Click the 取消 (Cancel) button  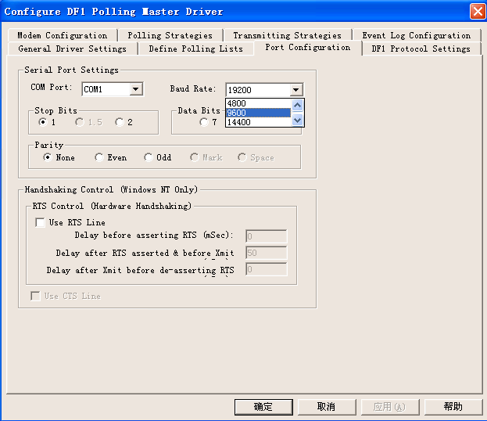click(326, 407)
